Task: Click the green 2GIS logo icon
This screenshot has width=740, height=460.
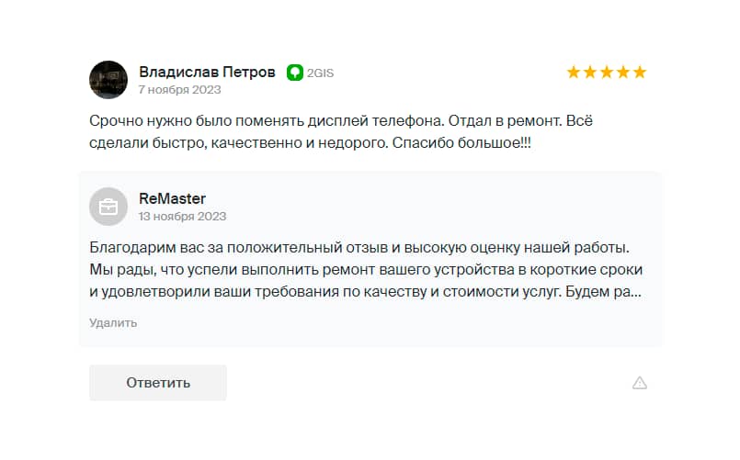Action: point(294,73)
